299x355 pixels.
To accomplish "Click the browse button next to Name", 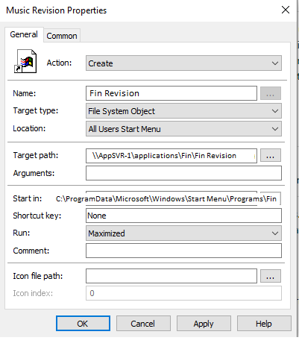I will pos(271,93).
